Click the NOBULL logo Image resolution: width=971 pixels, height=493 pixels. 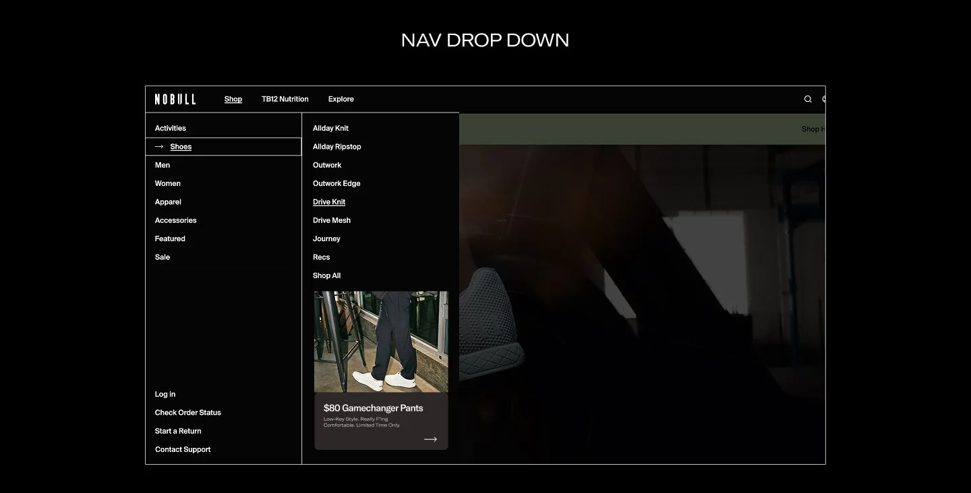pos(175,99)
